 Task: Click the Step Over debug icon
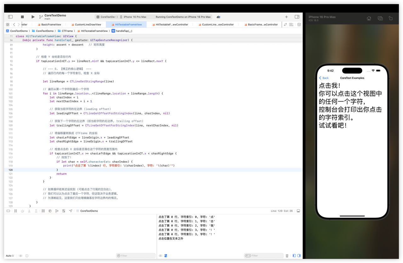tap(22, 211)
